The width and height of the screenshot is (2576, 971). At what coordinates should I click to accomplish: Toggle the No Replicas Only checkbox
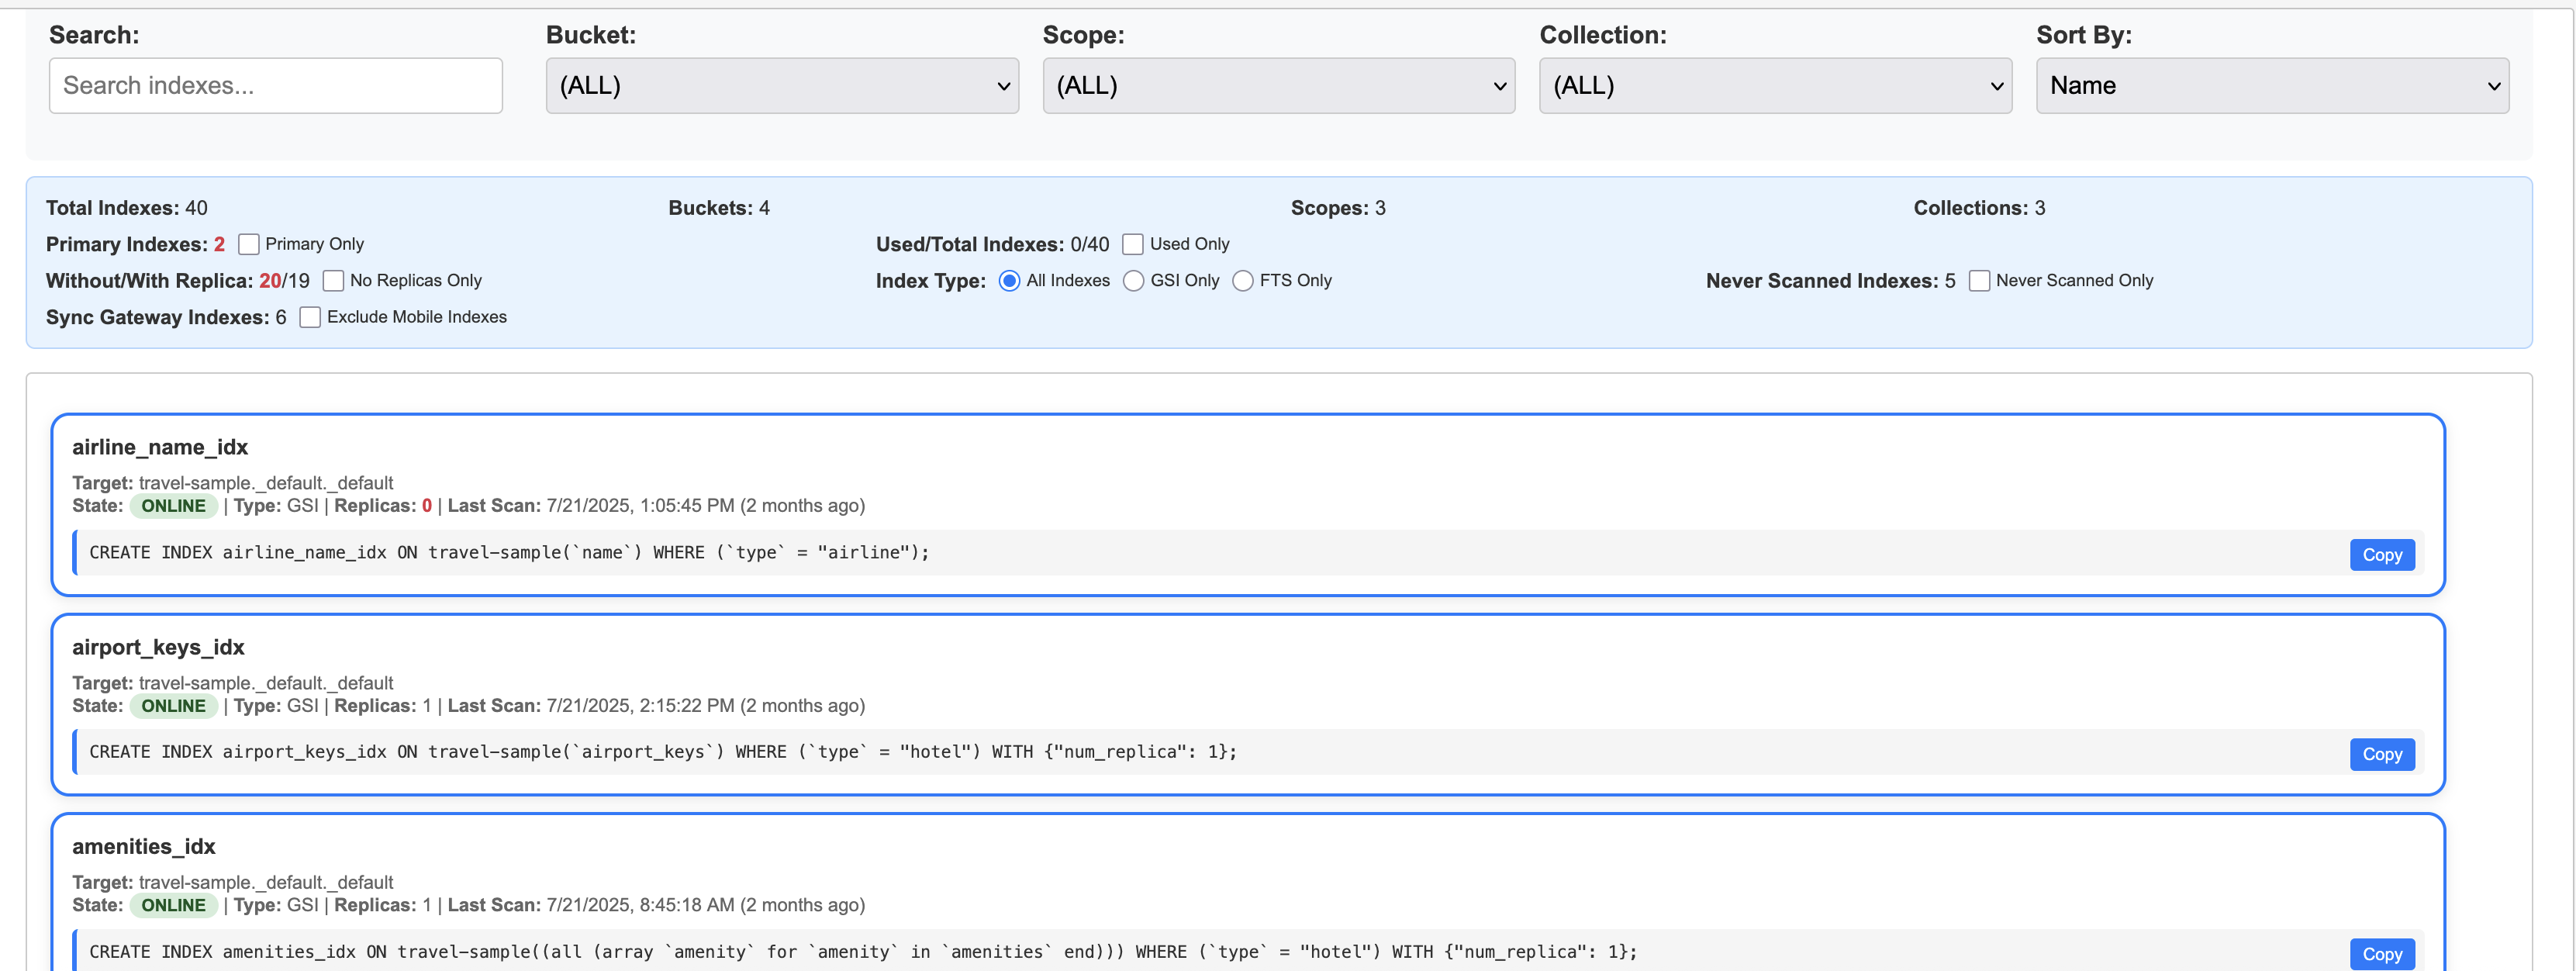[333, 281]
